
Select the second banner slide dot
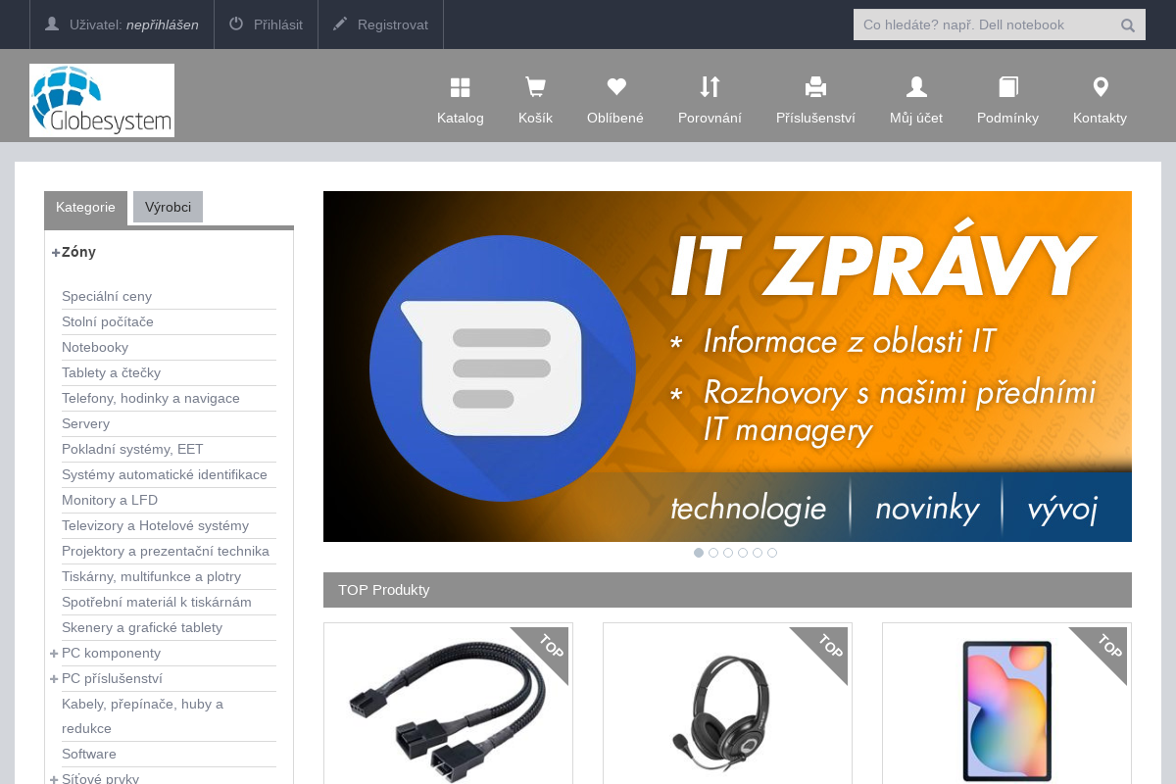[713, 553]
